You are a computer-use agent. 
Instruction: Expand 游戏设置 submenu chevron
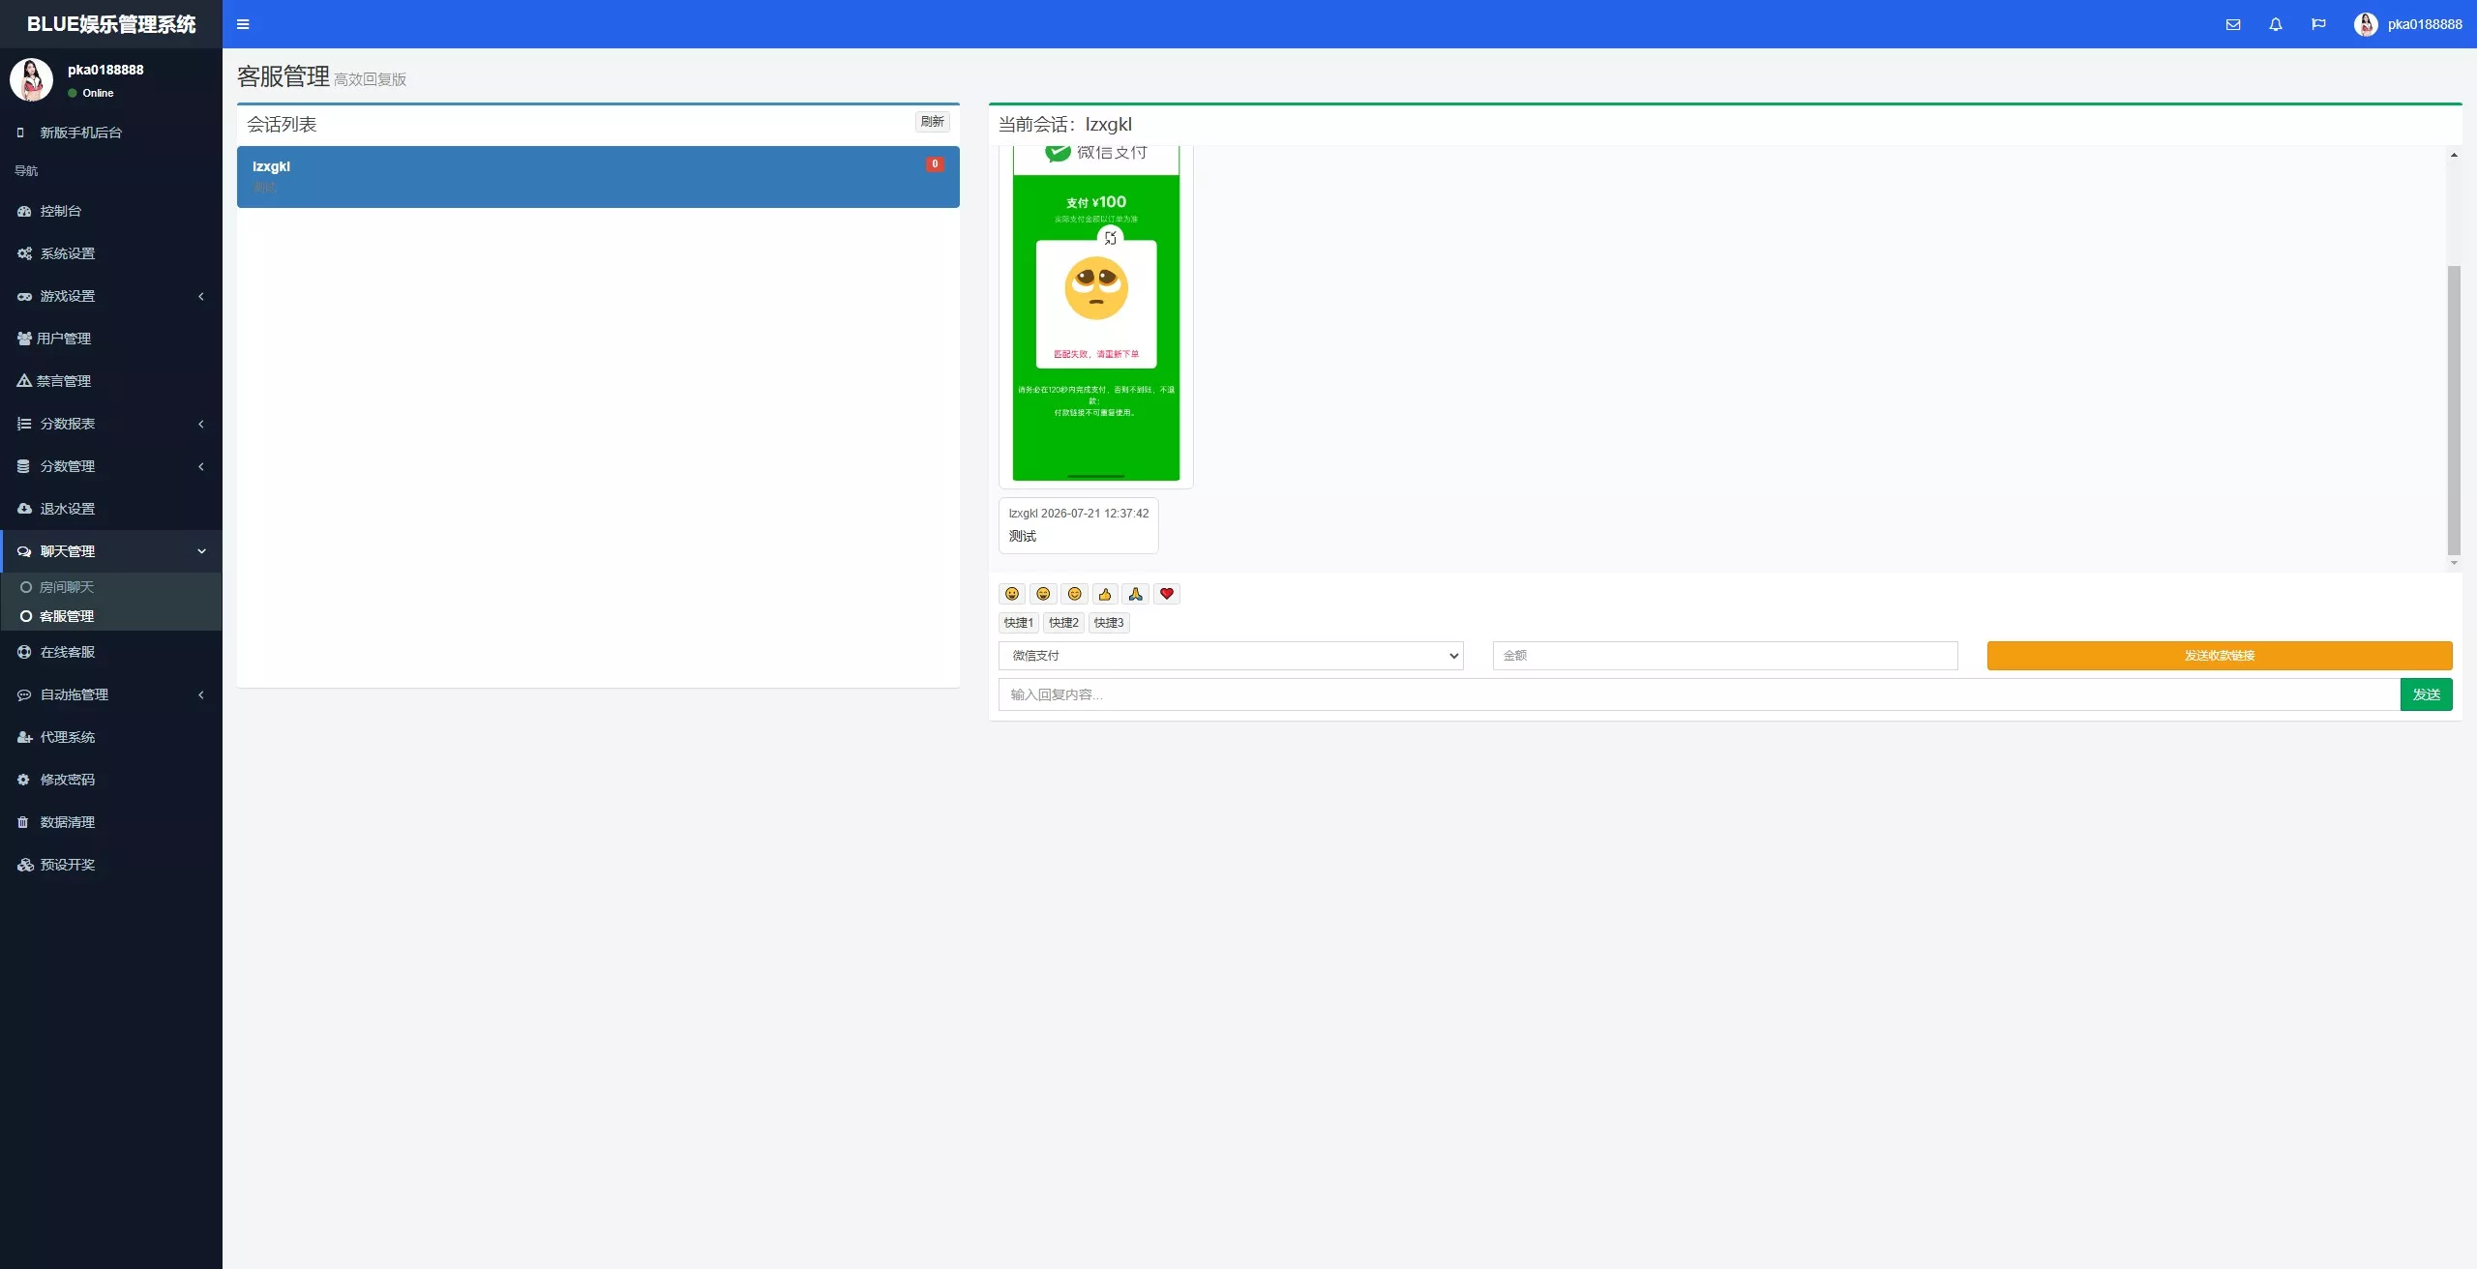tap(201, 296)
